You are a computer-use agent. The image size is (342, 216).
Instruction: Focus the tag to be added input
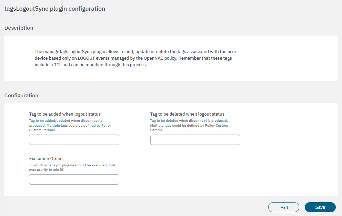74,140
